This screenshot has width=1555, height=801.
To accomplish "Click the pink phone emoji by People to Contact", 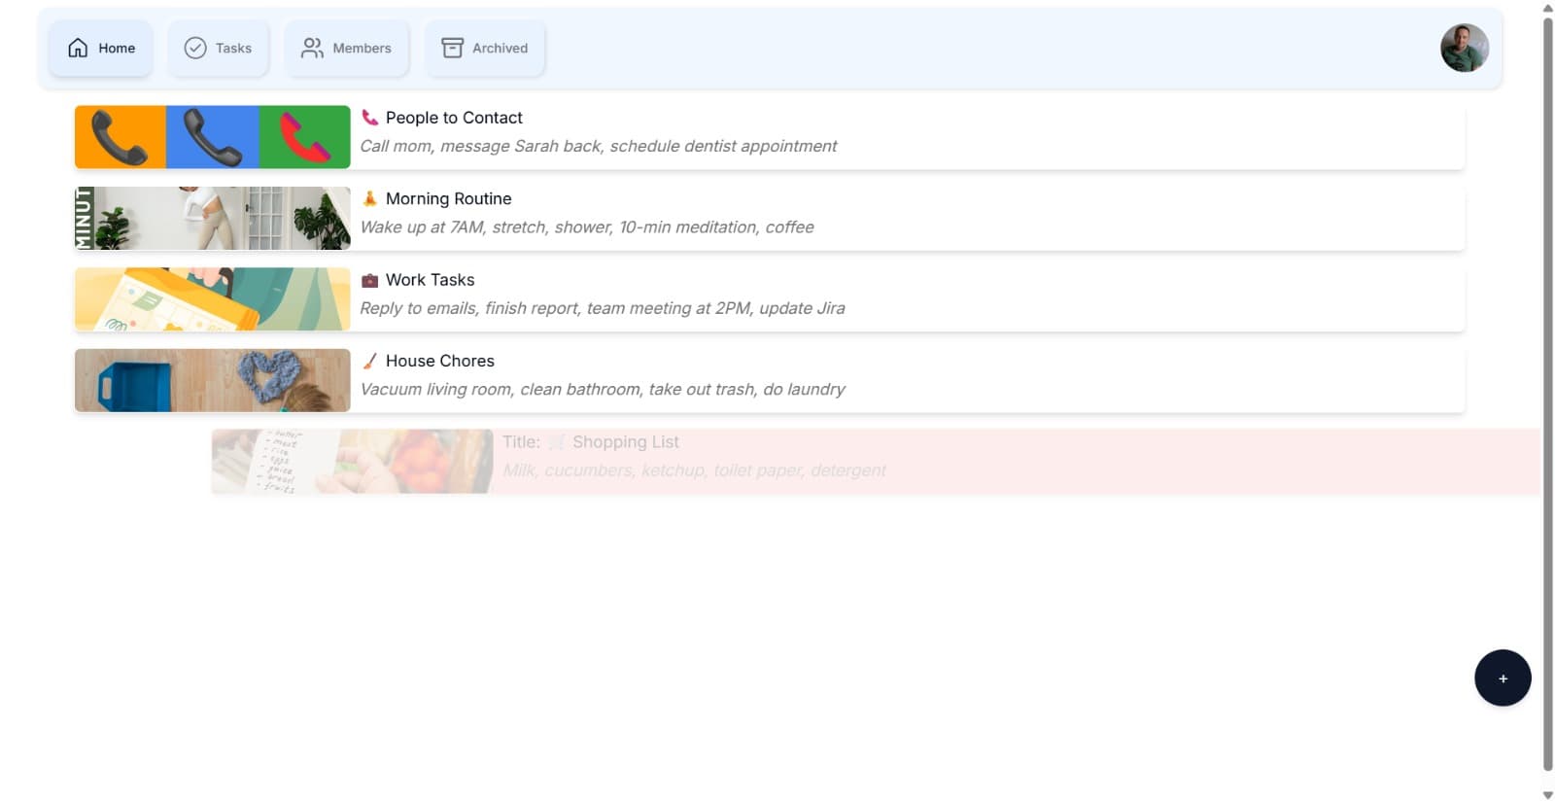I will (x=369, y=118).
